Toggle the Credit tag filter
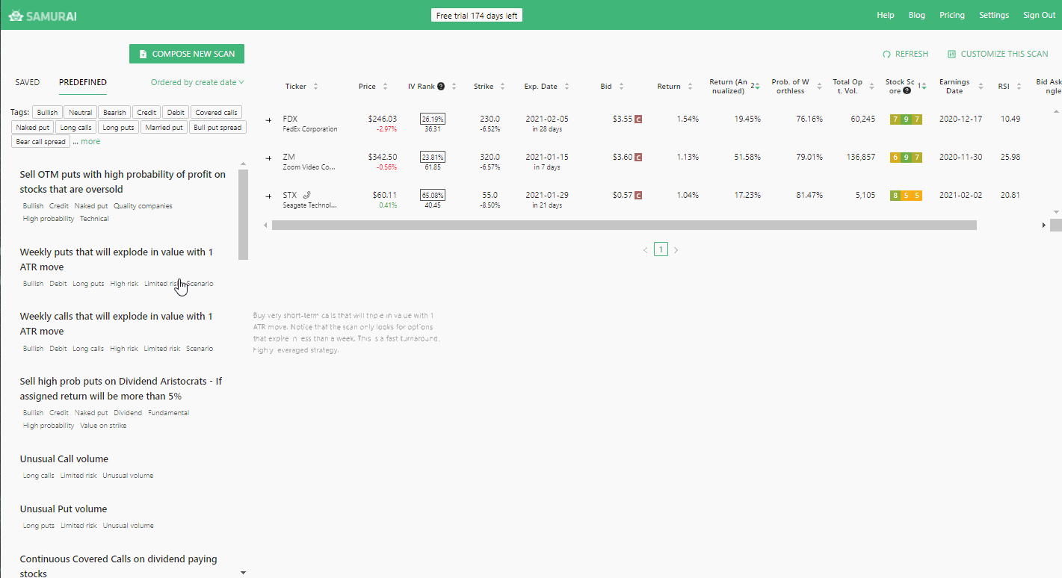The image size is (1062, 578). pos(146,112)
